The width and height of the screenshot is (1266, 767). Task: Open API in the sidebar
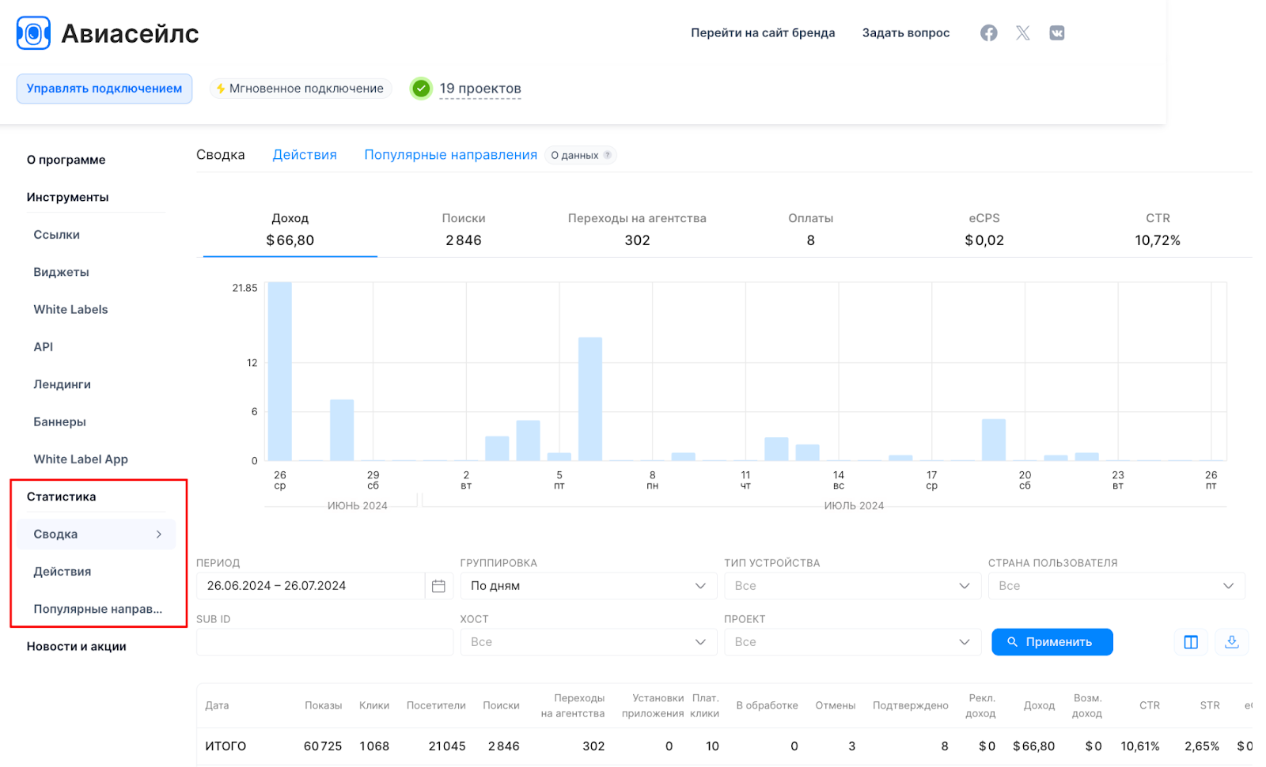[x=44, y=347]
